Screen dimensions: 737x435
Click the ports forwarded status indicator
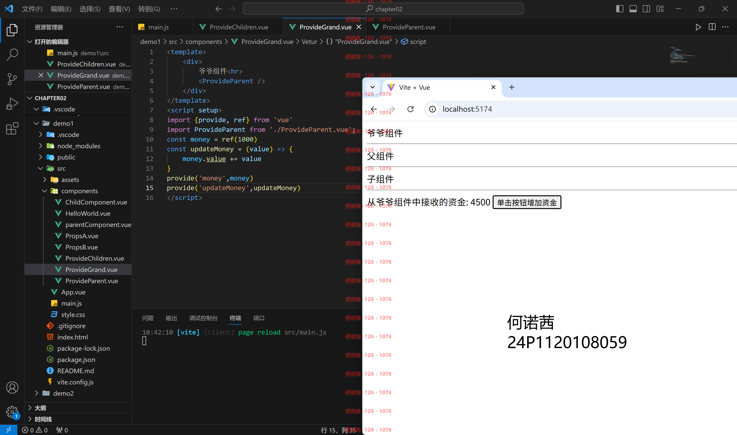[x=62, y=430]
